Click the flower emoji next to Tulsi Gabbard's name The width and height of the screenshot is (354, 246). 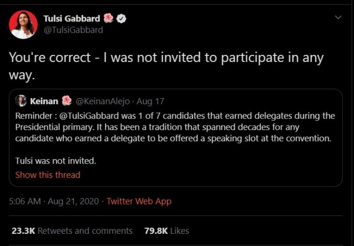coord(108,19)
